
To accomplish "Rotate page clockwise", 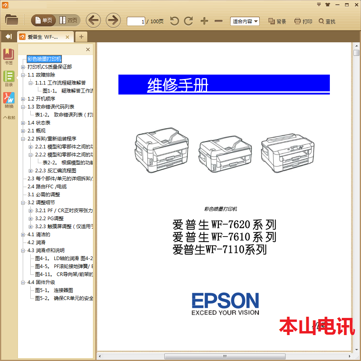I will [x=189, y=21].
